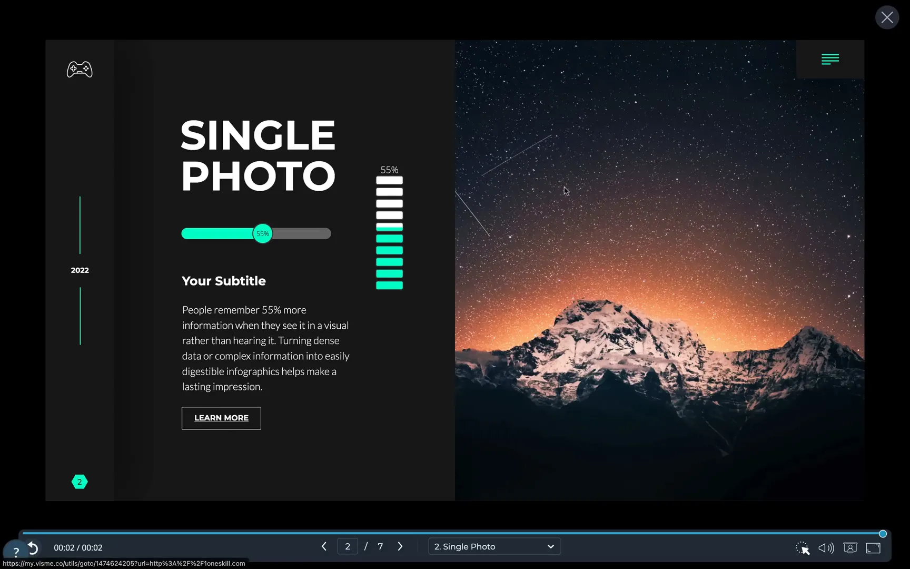
Task: Expand slide list using the chevron arrow
Action: pos(551,546)
